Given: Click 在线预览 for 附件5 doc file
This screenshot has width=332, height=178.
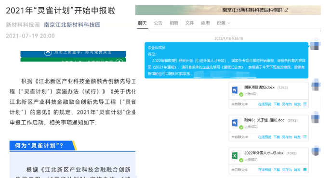Looking at the screenshot, I should click(x=265, y=137).
